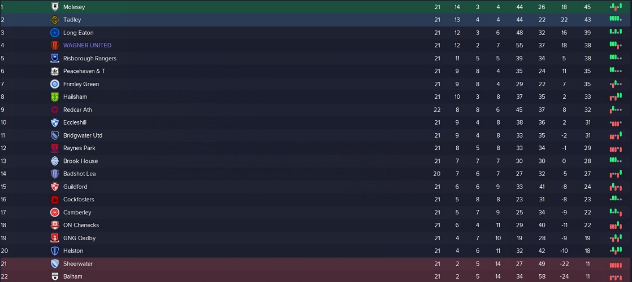Select the Peacehaven & T team name
Viewport: 632px width, 282px height.
tap(84, 71)
